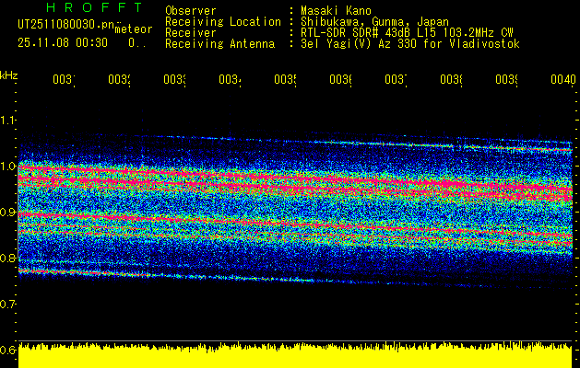580x368 pixels.
Task: Click the 0033 time marker
Action: 174,79
